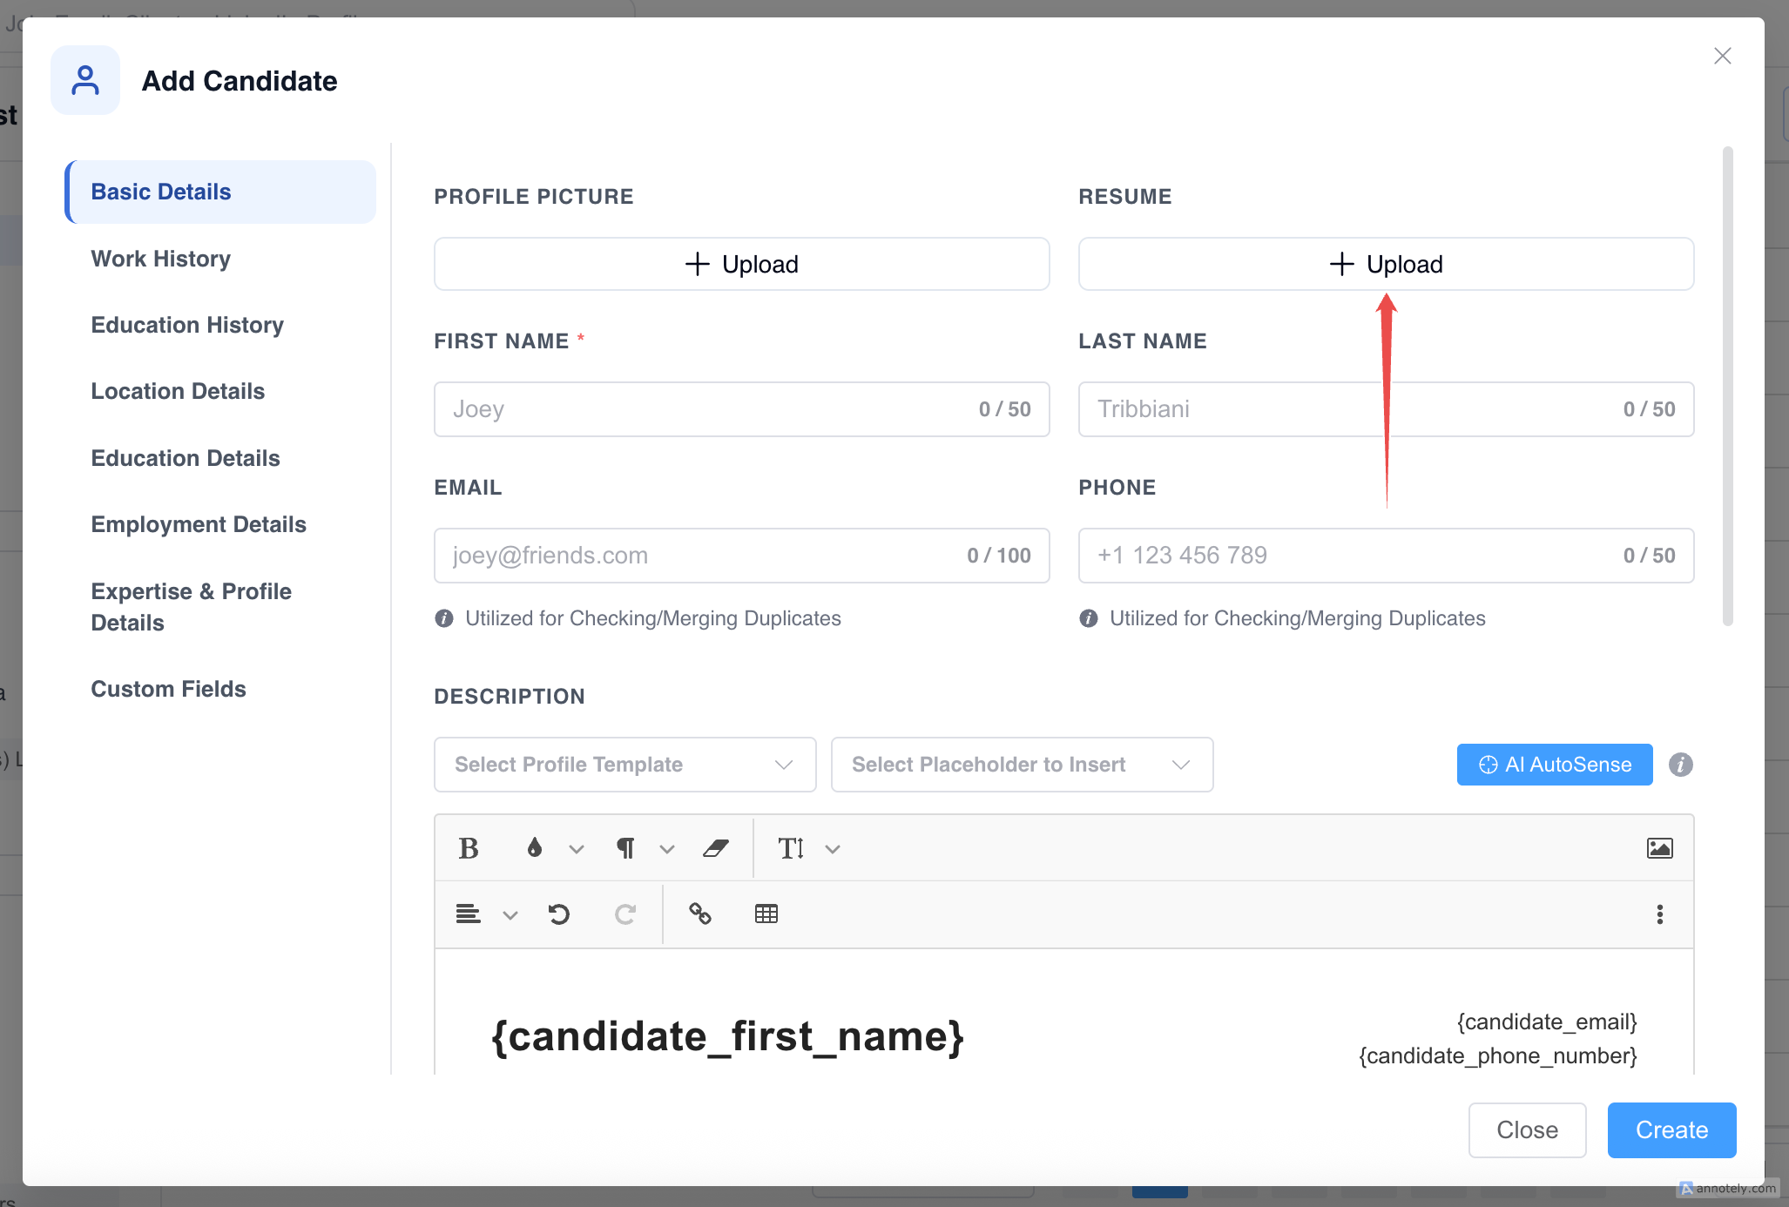Click the {candidate_first_name} placeholder text

point(728,1036)
